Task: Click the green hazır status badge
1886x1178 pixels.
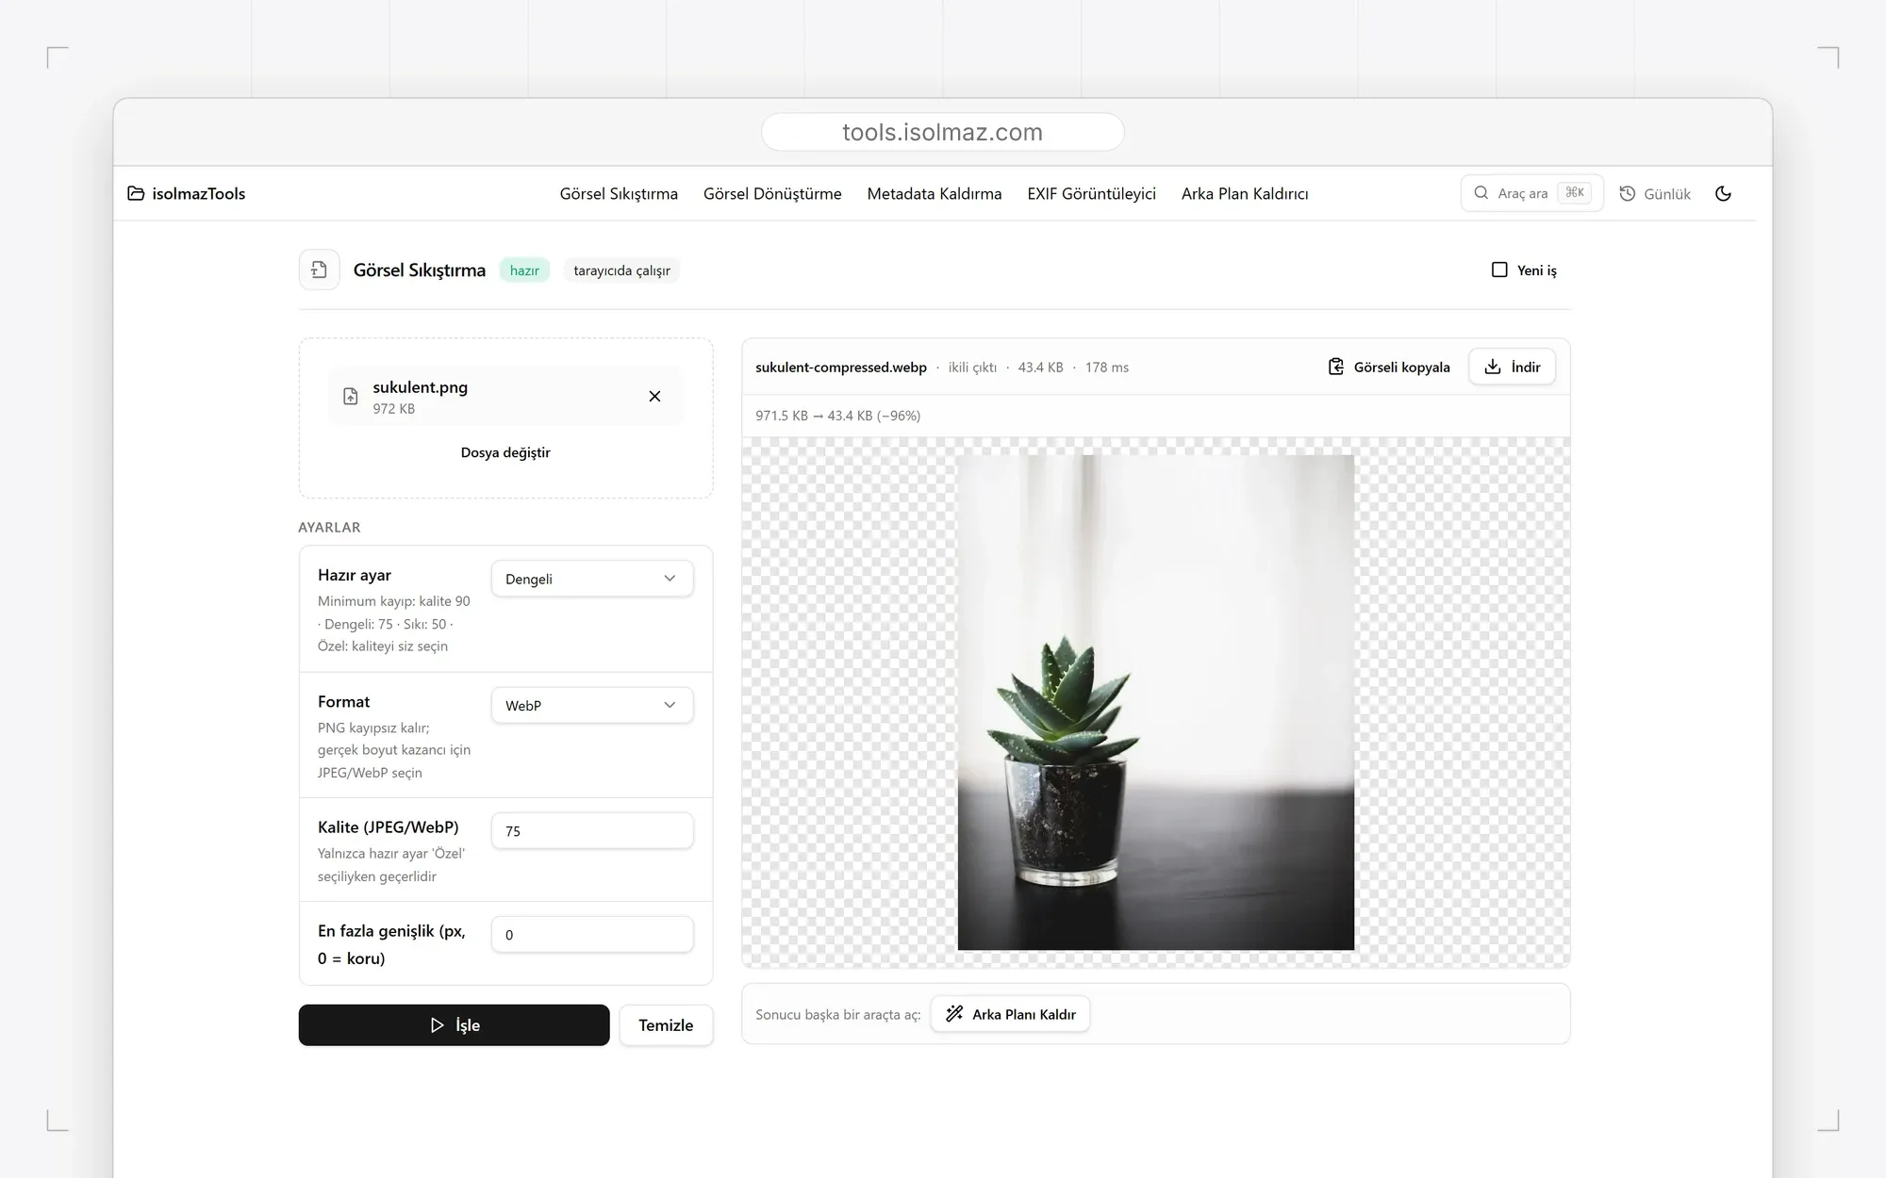Action: tap(524, 270)
